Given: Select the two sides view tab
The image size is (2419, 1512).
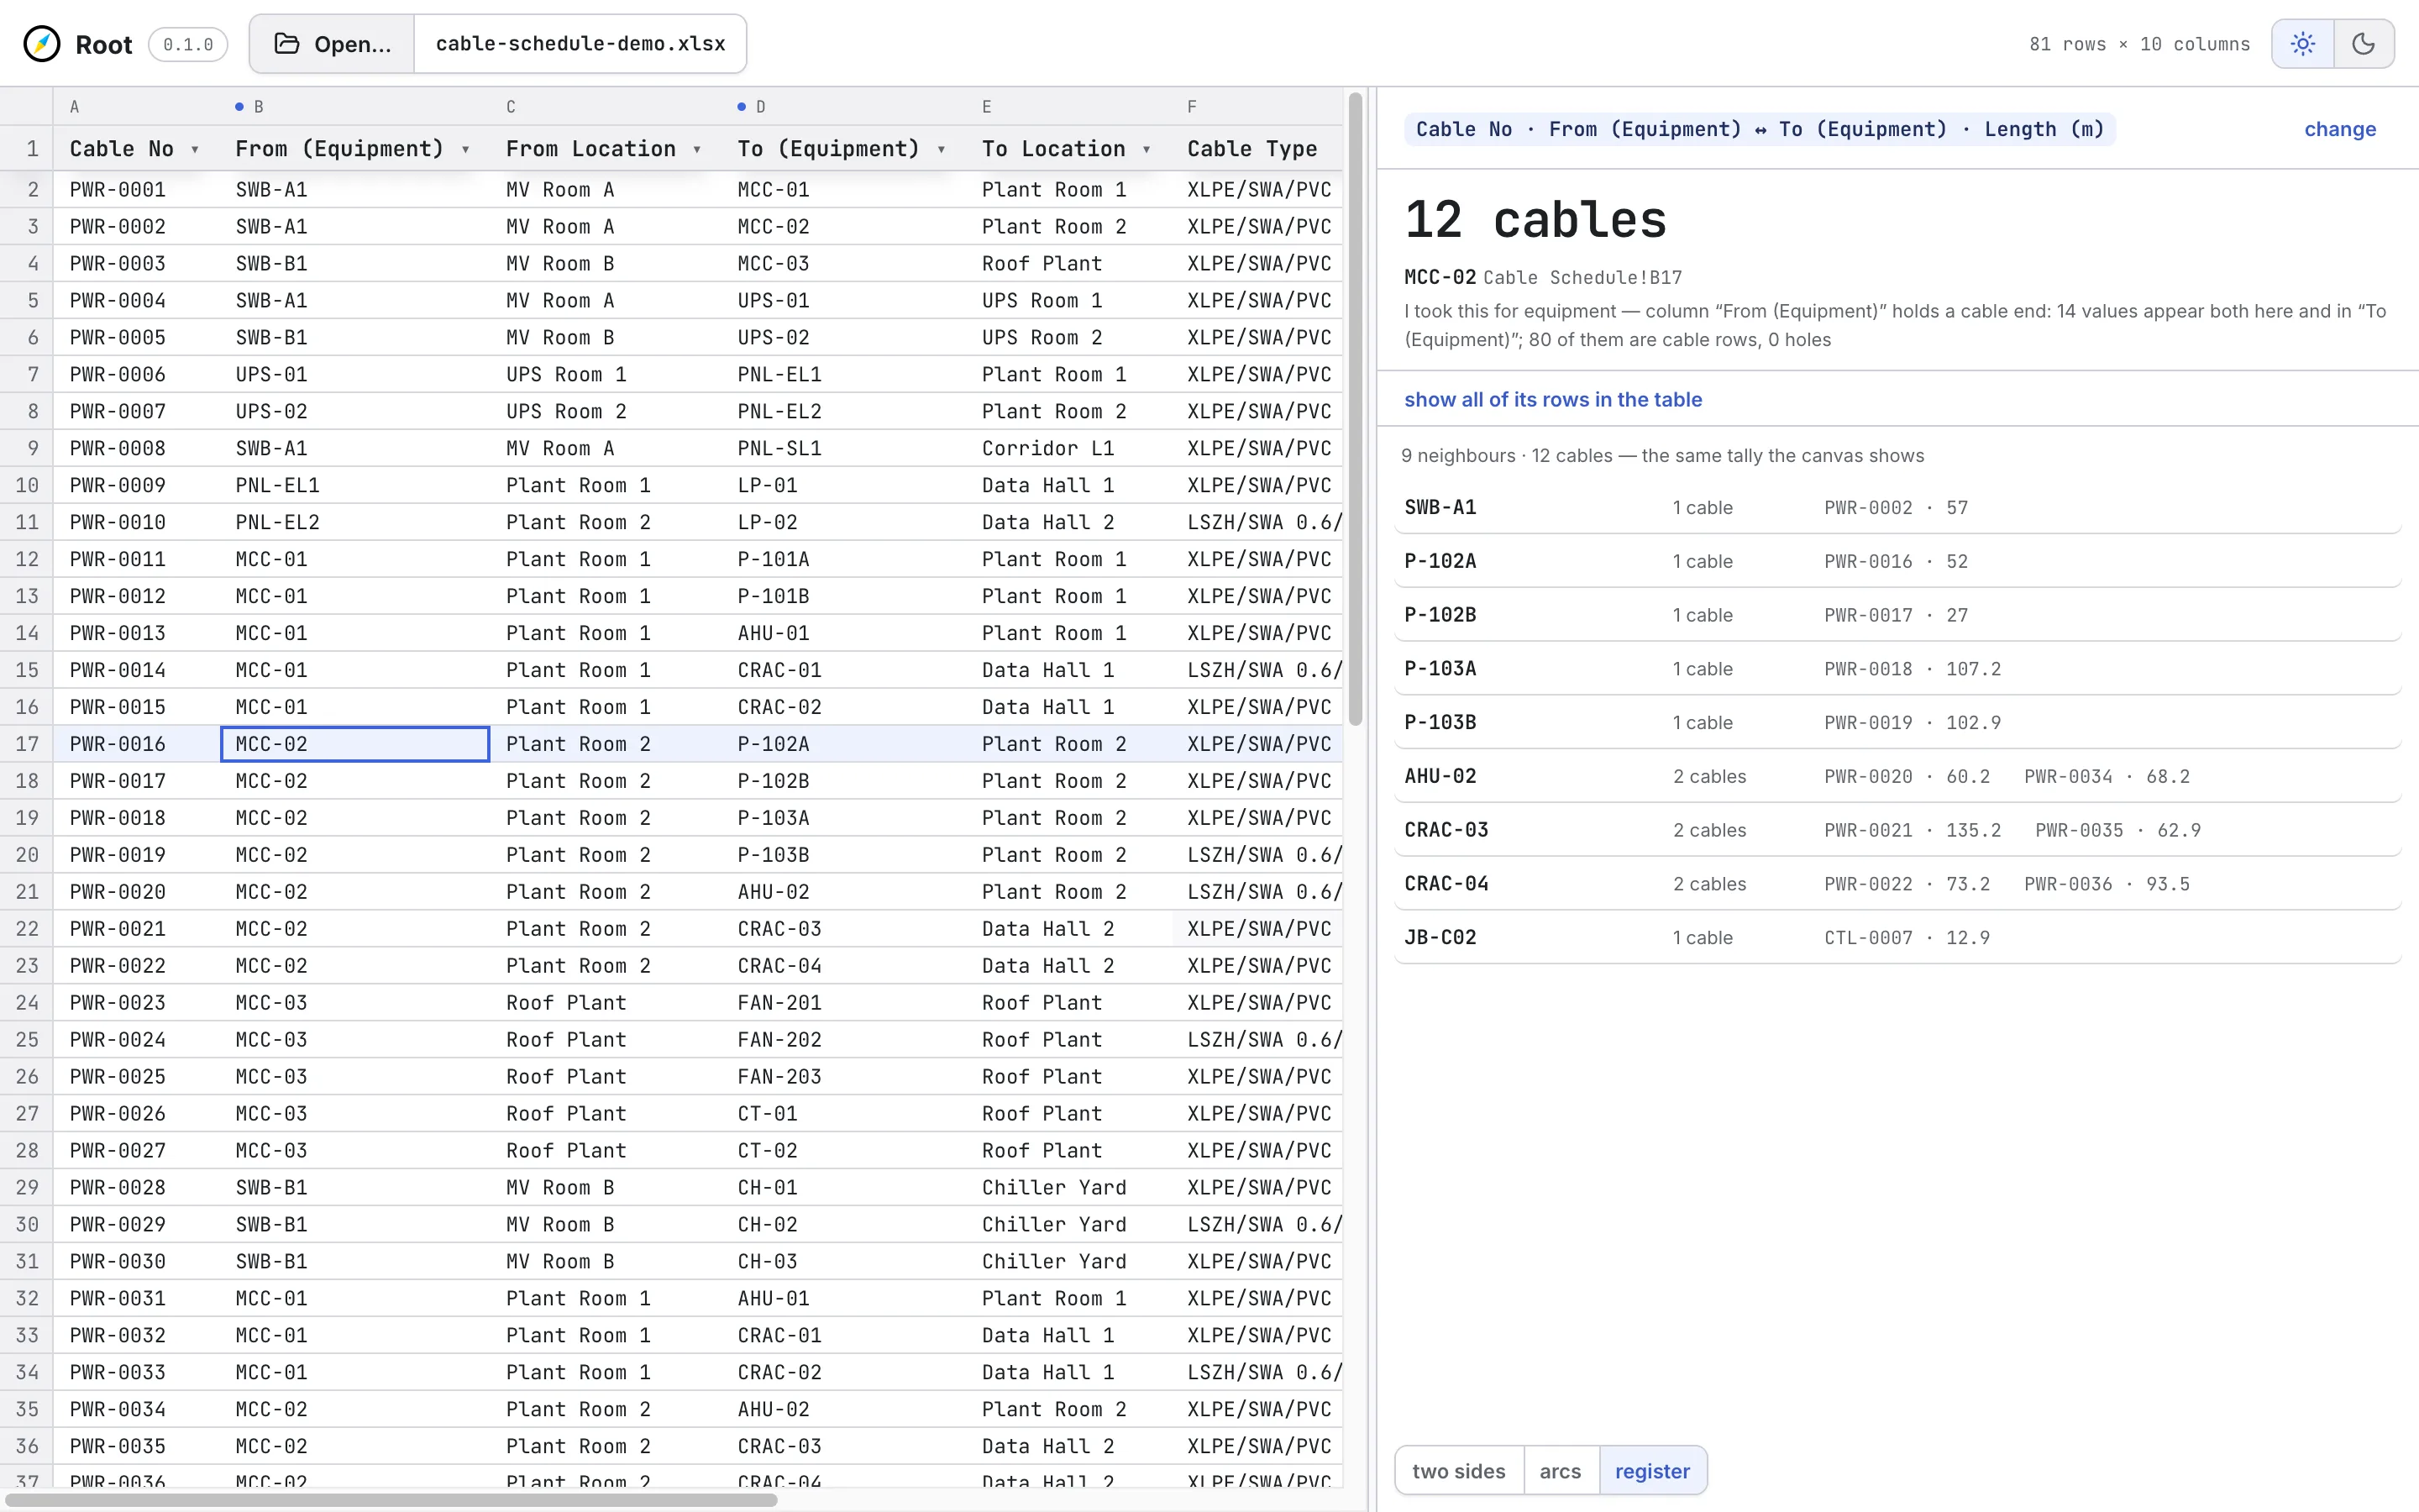Looking at the screenshot, I should (x=1458, y=1470).
